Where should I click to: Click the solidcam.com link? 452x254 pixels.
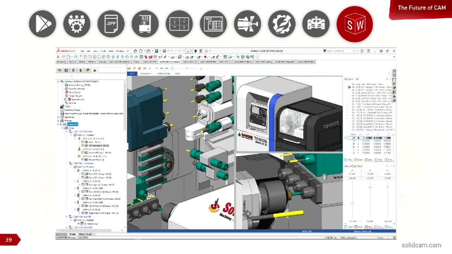pos(421,245)
